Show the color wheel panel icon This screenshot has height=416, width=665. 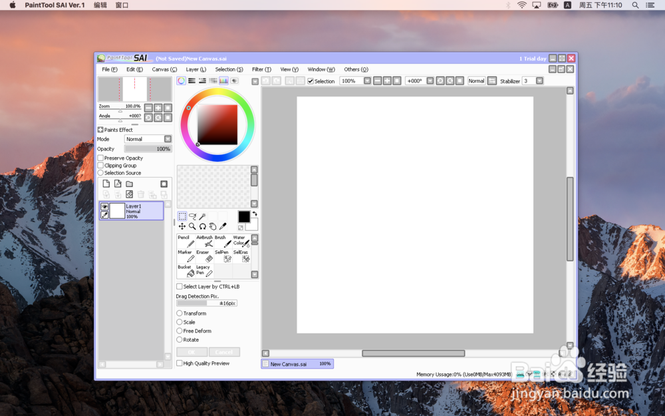(181, 81)
